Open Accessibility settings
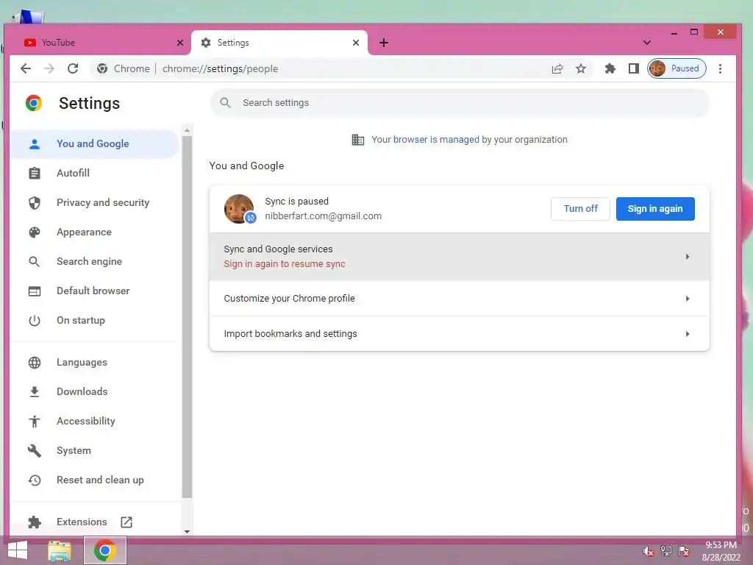Image resolution: width=753 pixels, height=565 pixels. 95,421
